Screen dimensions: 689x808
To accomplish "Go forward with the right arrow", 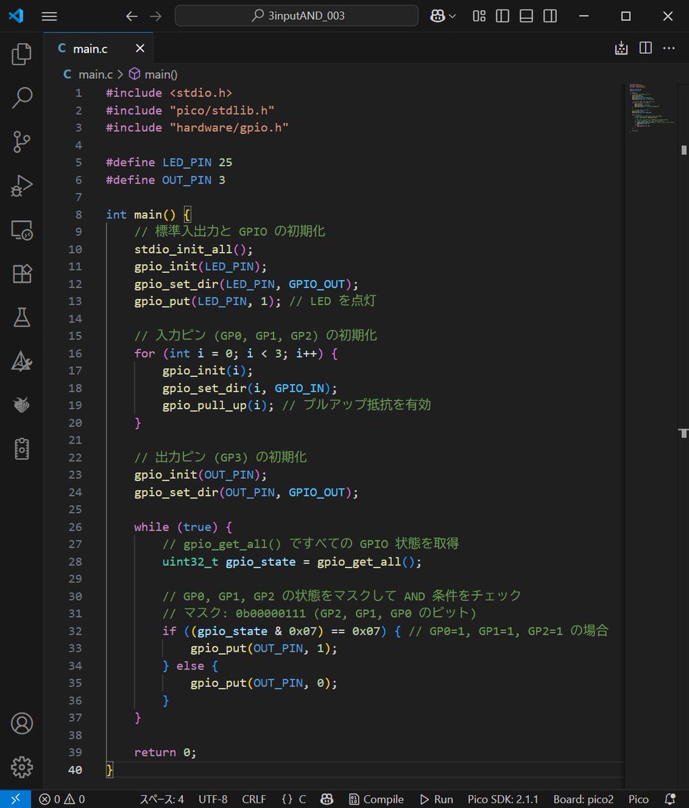I will pos(156,16).
